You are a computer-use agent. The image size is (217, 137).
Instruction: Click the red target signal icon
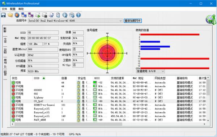17,15
